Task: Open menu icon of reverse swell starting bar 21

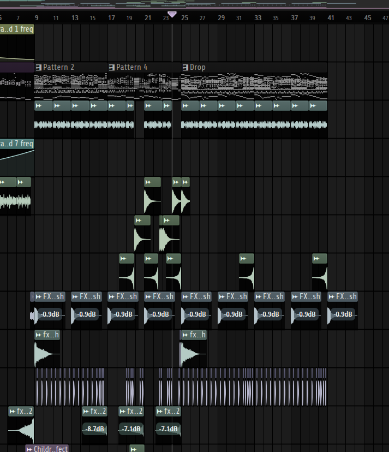Action: [148, 259]
